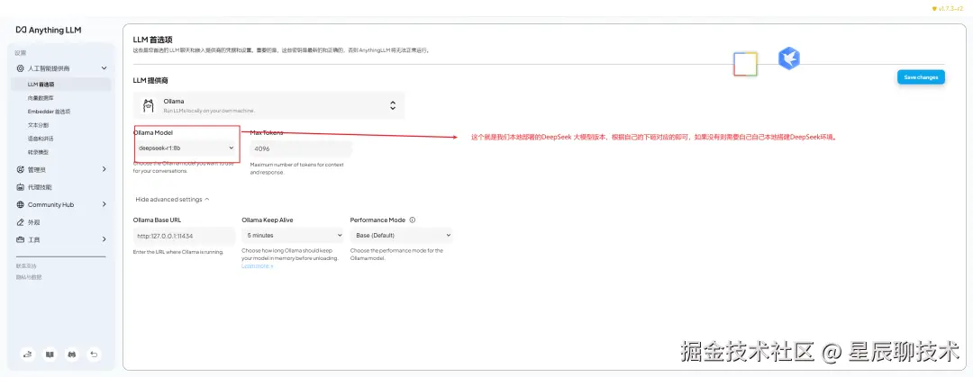
Task: Click the Ollama Keep Alive label
Action: 268,220
